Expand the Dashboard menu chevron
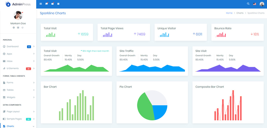Screen dimensions: 267x128 click(x=34, y=46)
